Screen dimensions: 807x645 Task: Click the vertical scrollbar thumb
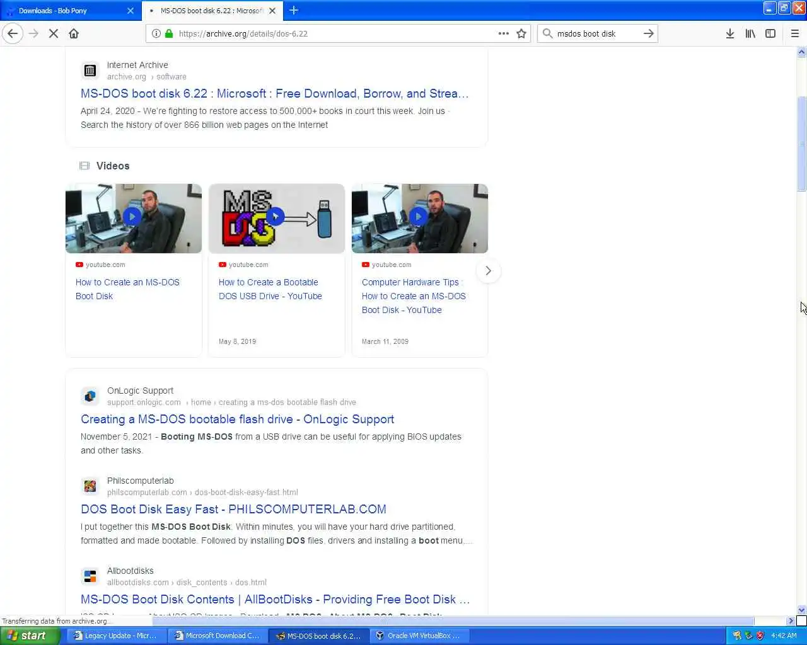coord(802,144)
